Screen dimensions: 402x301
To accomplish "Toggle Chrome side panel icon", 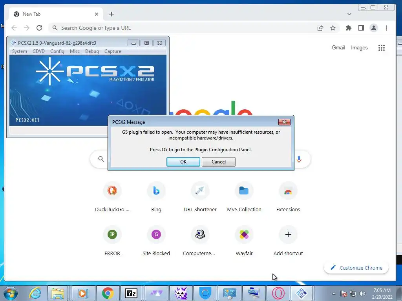I will pyautogui.click(x=361, y=28).
